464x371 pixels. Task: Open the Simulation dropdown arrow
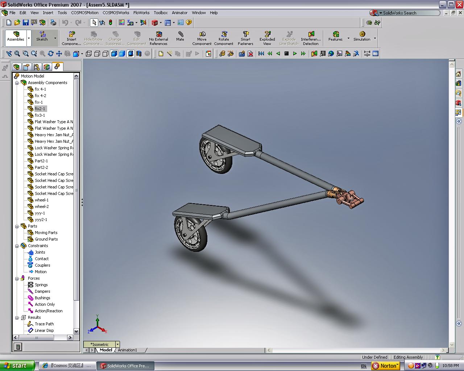(375, 38)
